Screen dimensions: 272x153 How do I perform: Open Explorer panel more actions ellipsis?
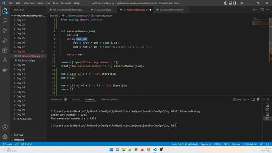(x=42, y=10)
